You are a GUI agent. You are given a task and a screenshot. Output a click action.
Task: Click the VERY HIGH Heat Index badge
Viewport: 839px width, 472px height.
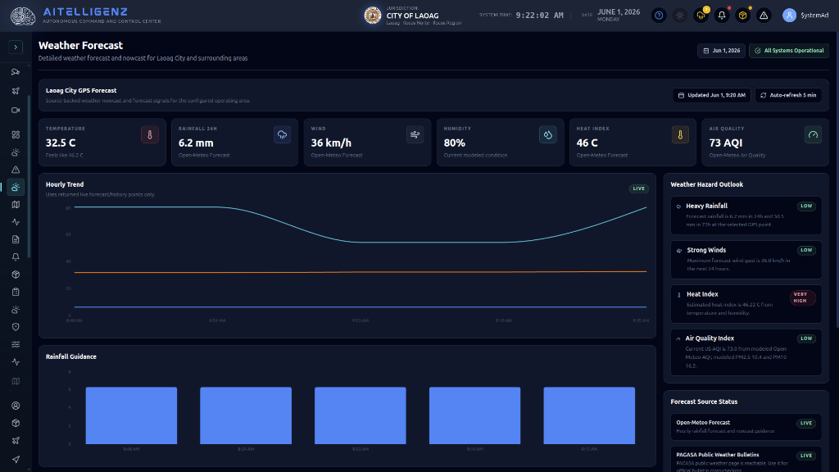803,297
